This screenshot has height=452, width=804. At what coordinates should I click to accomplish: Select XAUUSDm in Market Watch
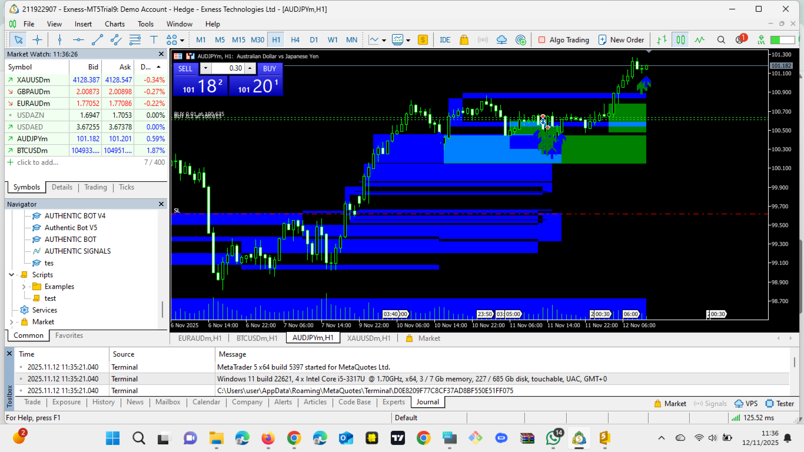click(x=86, y=79)
